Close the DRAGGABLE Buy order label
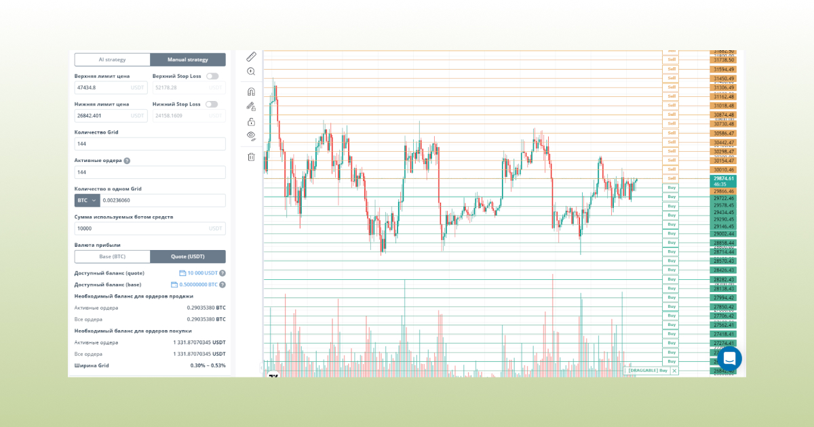Image resolution: width=814 pixels, height=427 pixels. pos(674,371)
